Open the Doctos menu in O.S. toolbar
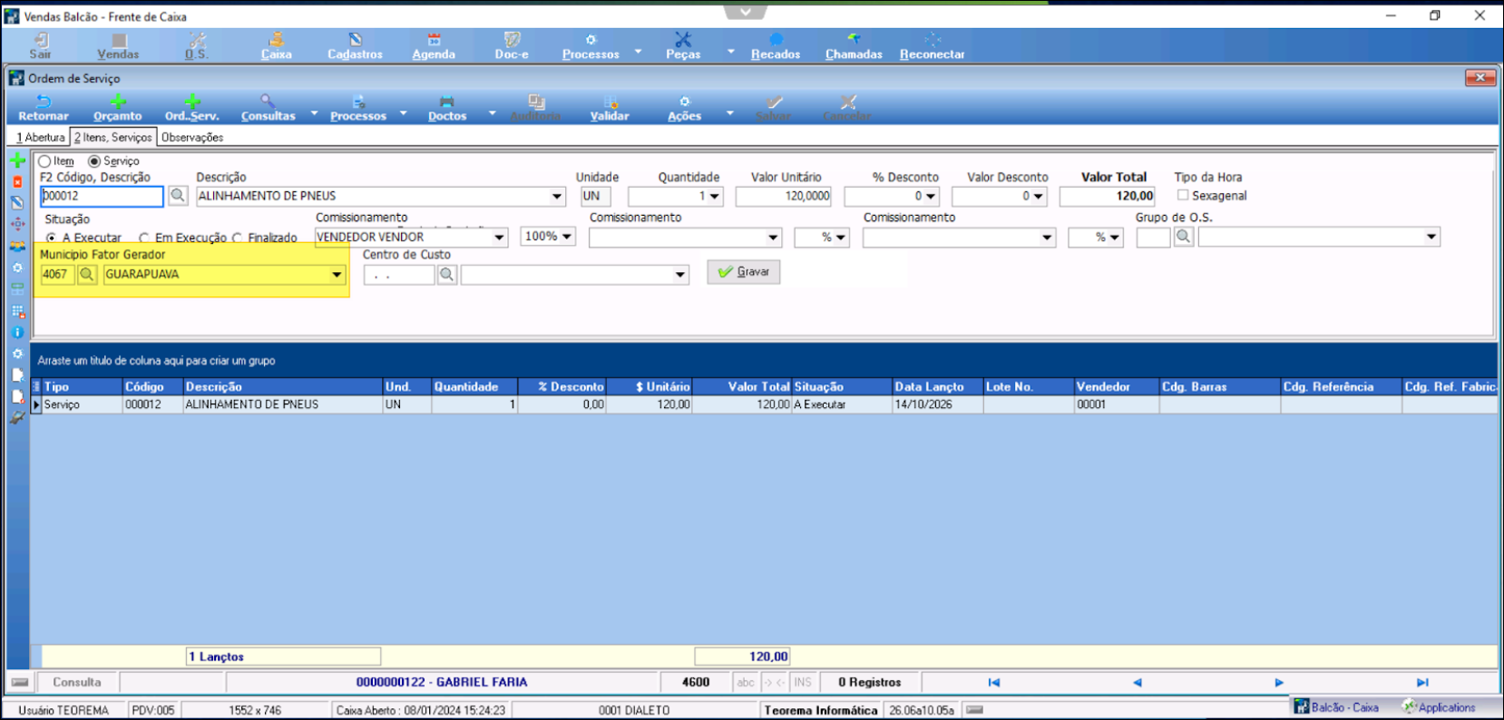The height and width of the screenshot is (720, 1504). 447,108
